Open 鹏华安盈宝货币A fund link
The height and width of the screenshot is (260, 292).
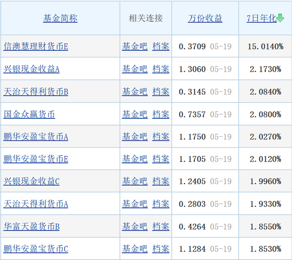click(x=36, y=137)
